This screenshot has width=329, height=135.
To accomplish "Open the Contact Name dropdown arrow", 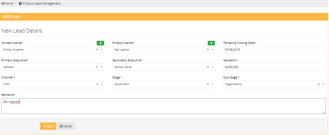I will tap(102, 50).
